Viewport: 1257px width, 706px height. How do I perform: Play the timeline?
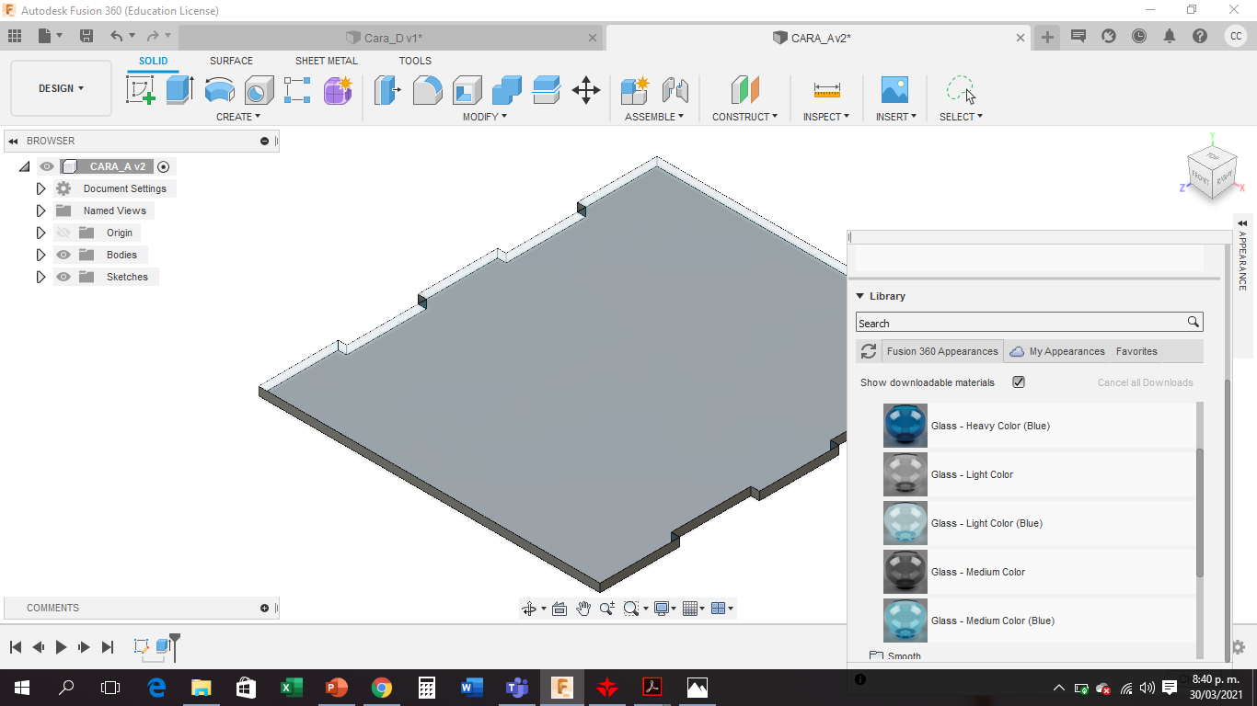pos(61,647)
